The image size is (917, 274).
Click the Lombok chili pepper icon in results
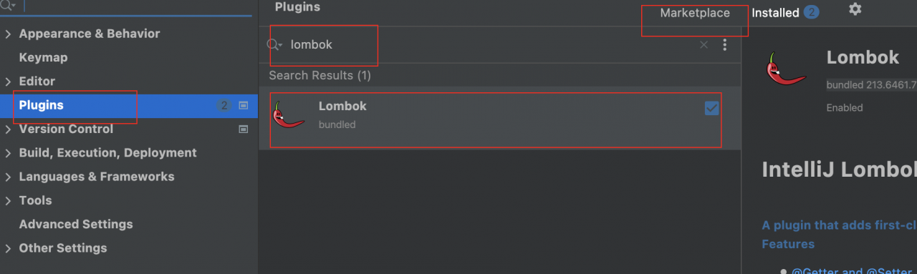click(289, 114)
